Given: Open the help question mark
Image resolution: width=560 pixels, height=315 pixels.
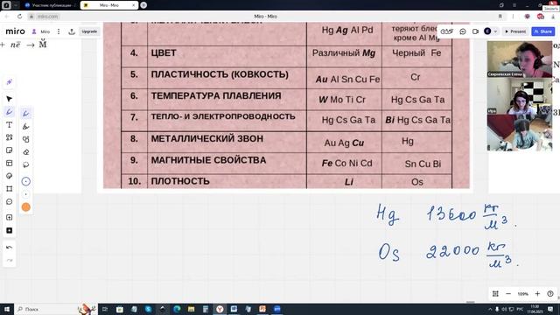Looking at the screenshot, I should coord(550,294).
